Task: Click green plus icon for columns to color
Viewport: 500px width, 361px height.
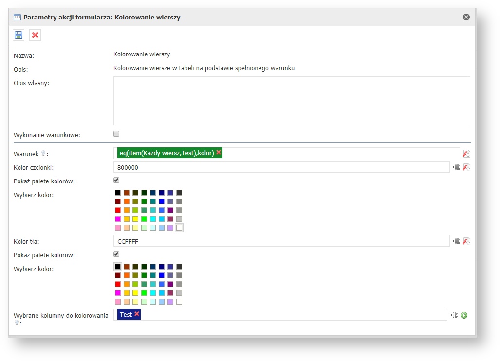Action: pyautogui.click(x=464, y=315)
